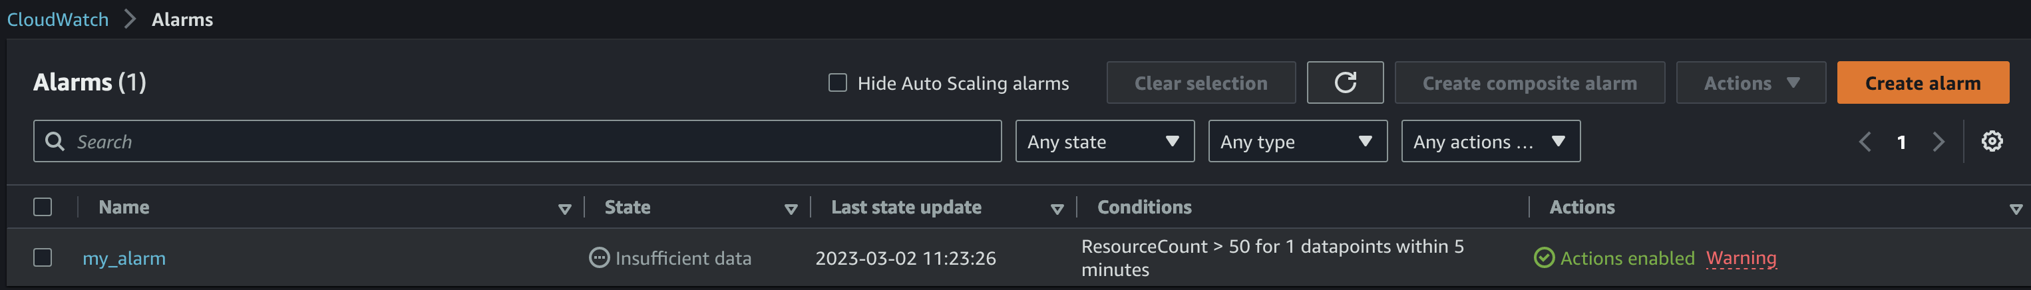Click the Actions enabled checkmark icon

(x=1544, y=257)
